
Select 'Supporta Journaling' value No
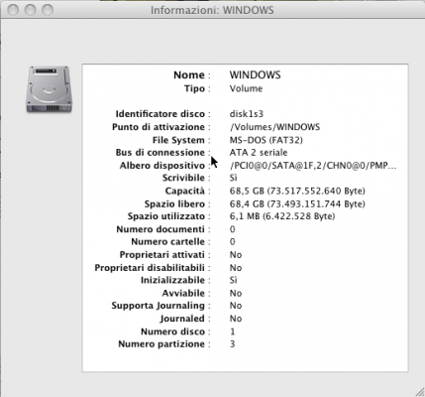tap(236, 306)
